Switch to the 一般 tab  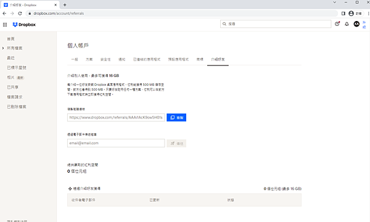75,59
